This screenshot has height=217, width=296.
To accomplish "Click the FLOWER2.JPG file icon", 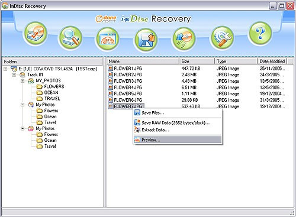I will (x=111, y=75).
